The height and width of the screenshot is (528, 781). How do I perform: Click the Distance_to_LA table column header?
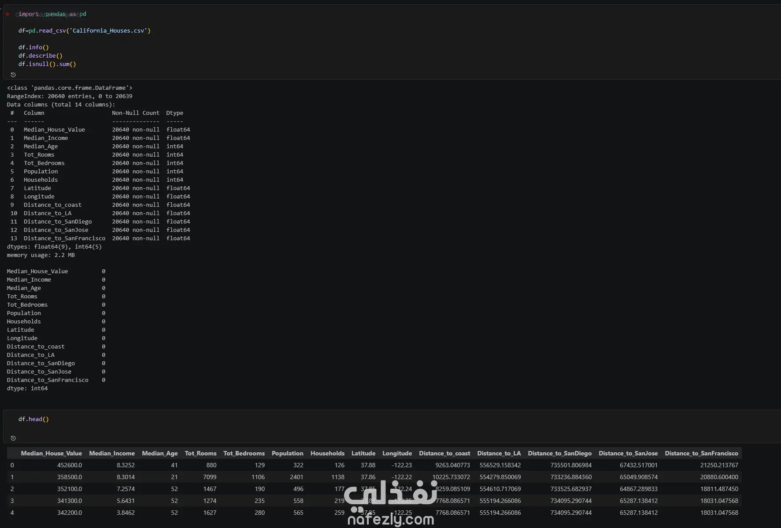coord(499,453)
